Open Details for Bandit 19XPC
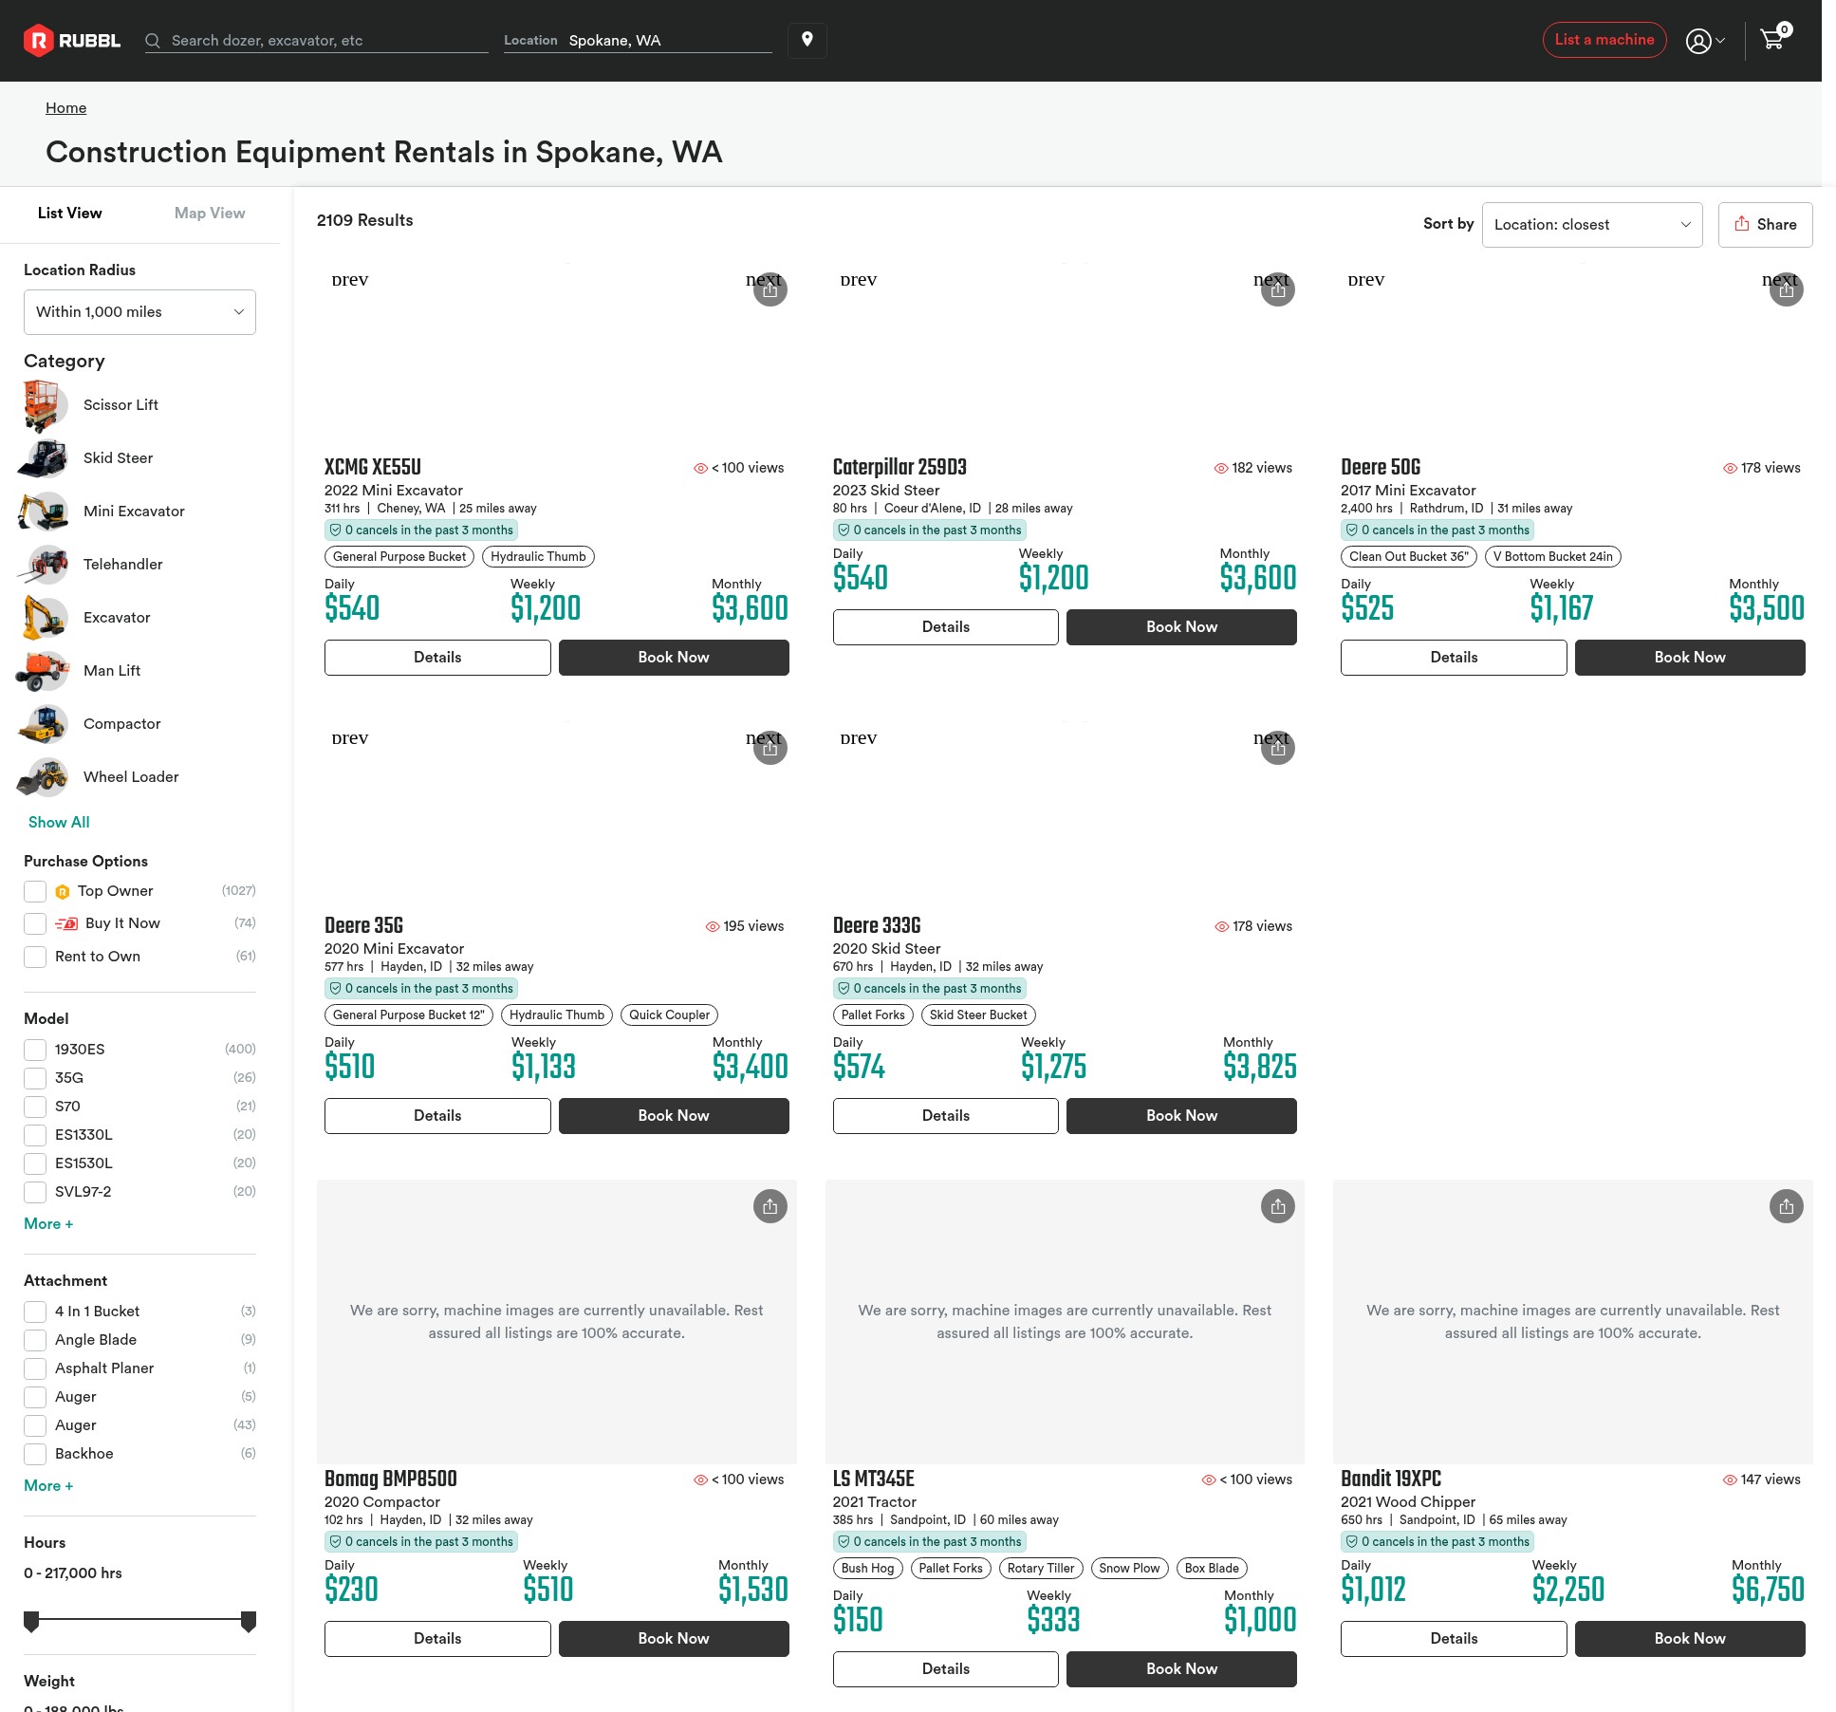 pyautogui.click(x=1454, y=1639)
